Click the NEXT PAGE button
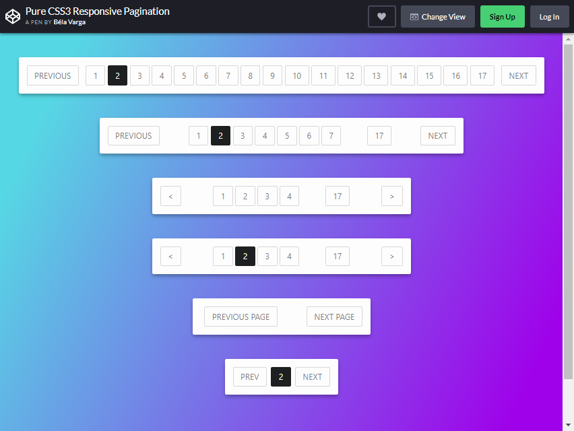Screen dimensions: 574x431 click(334, 317)
